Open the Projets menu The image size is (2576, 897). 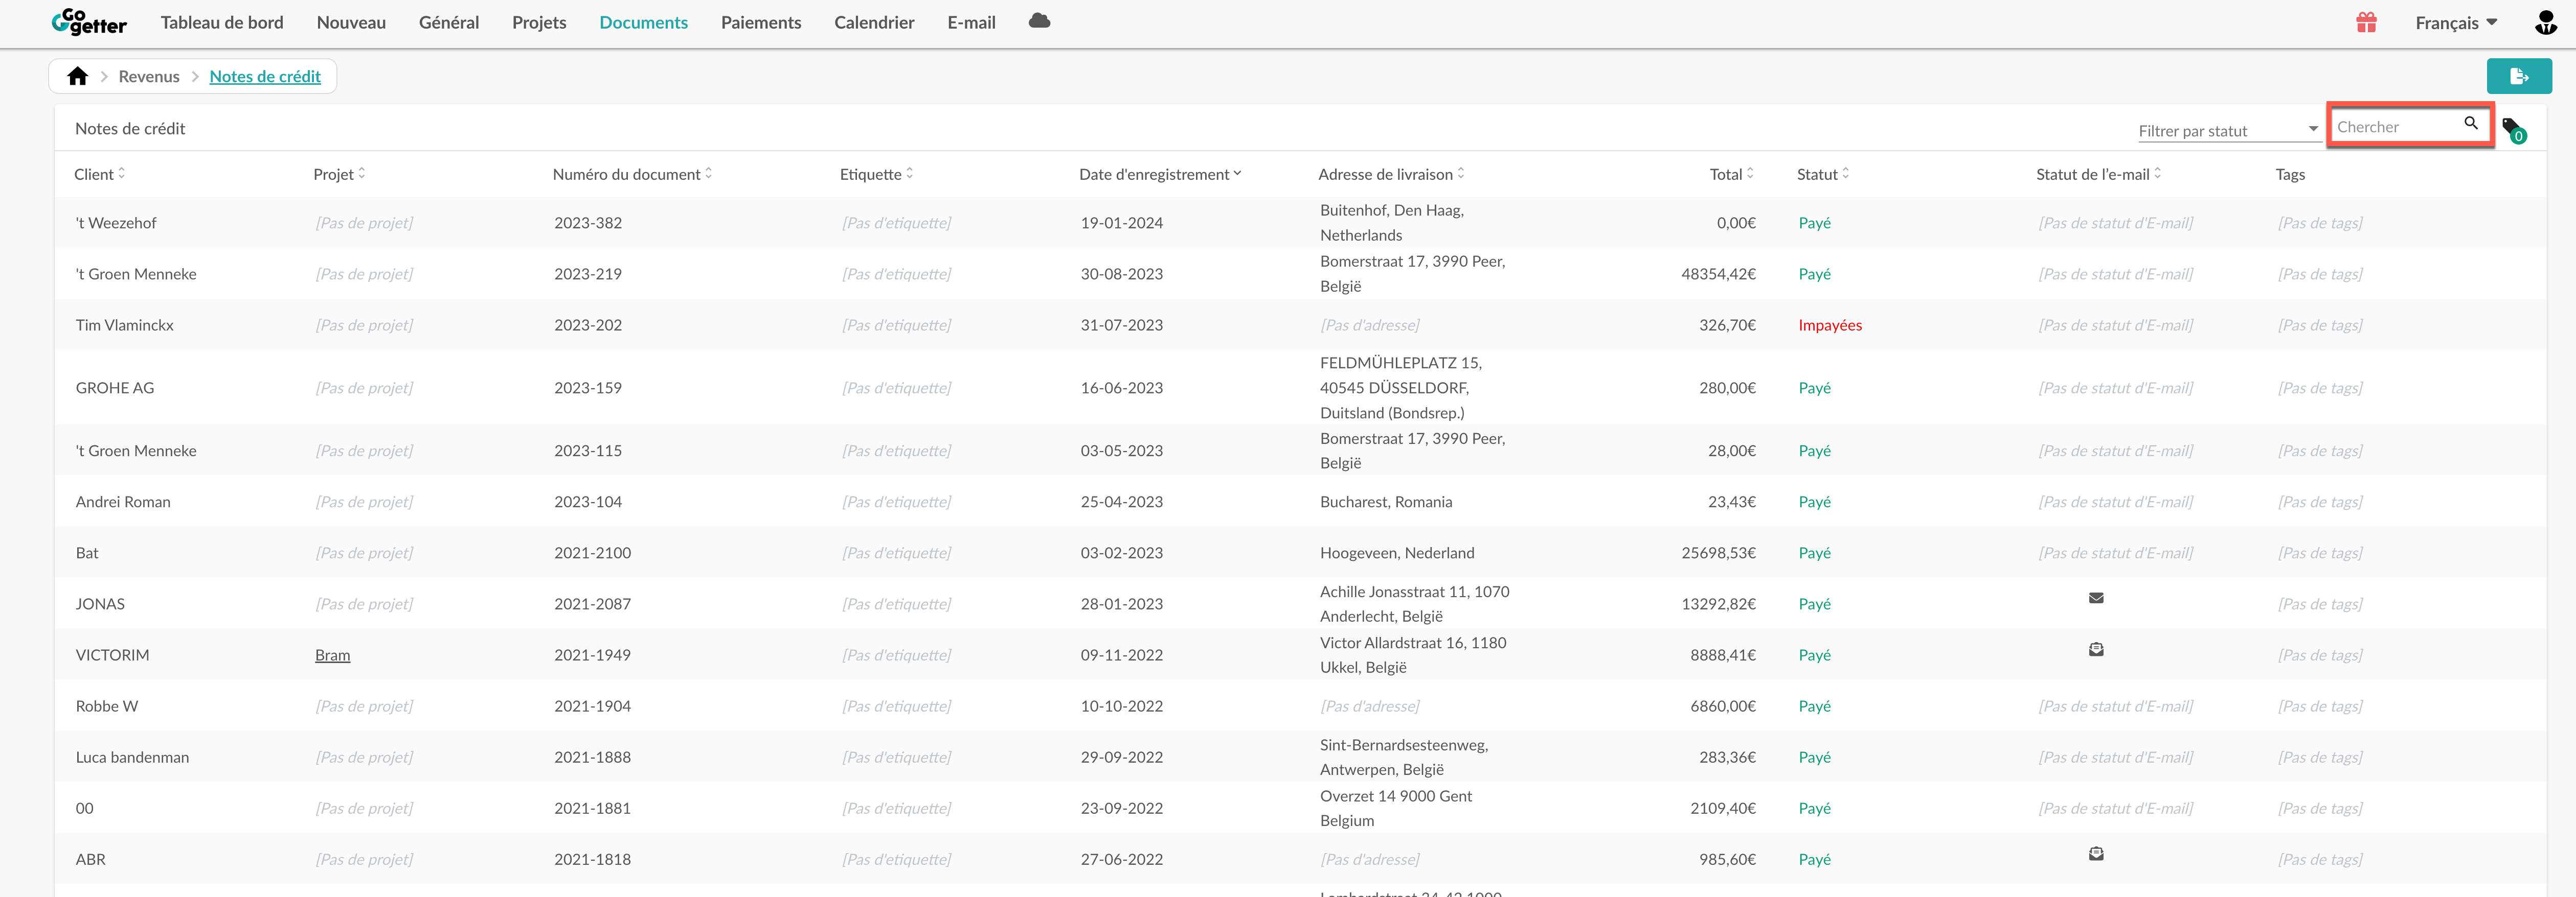539,22
